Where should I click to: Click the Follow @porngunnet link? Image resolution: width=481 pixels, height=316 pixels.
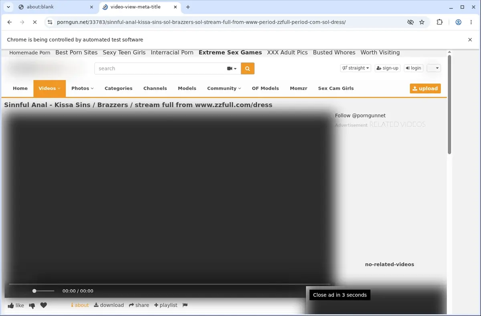point(360,116)
